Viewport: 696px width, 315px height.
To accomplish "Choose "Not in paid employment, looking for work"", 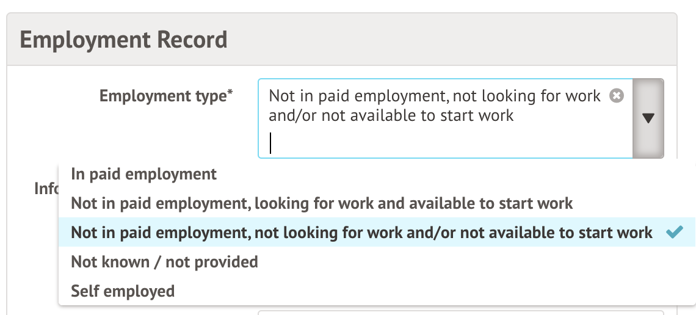I will (x=322, y=203).
